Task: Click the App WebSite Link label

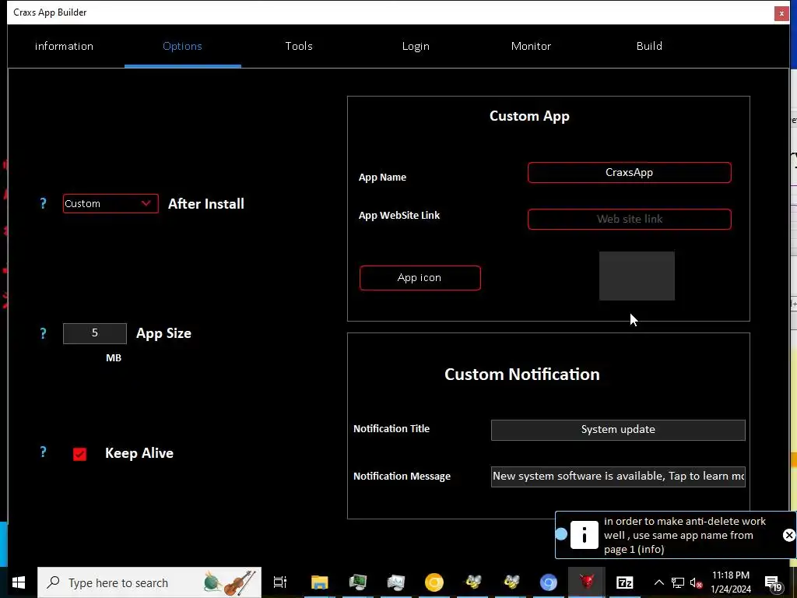Action: point(399,216)
